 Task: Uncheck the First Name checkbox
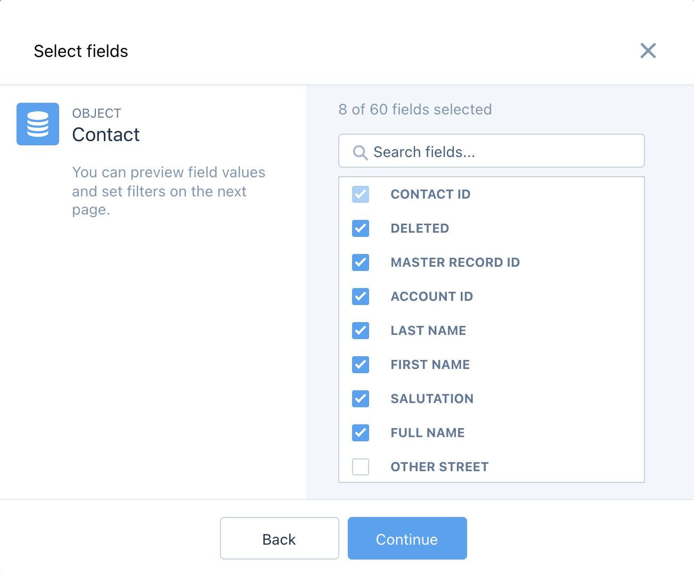click(x=361, y=365)
